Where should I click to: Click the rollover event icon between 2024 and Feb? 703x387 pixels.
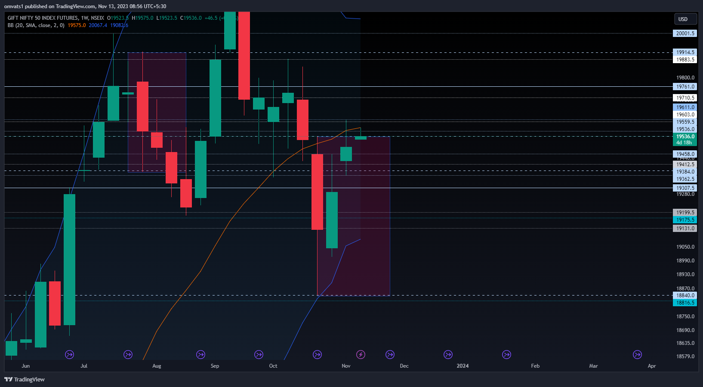pyautogui.click(x=506, y=354)
